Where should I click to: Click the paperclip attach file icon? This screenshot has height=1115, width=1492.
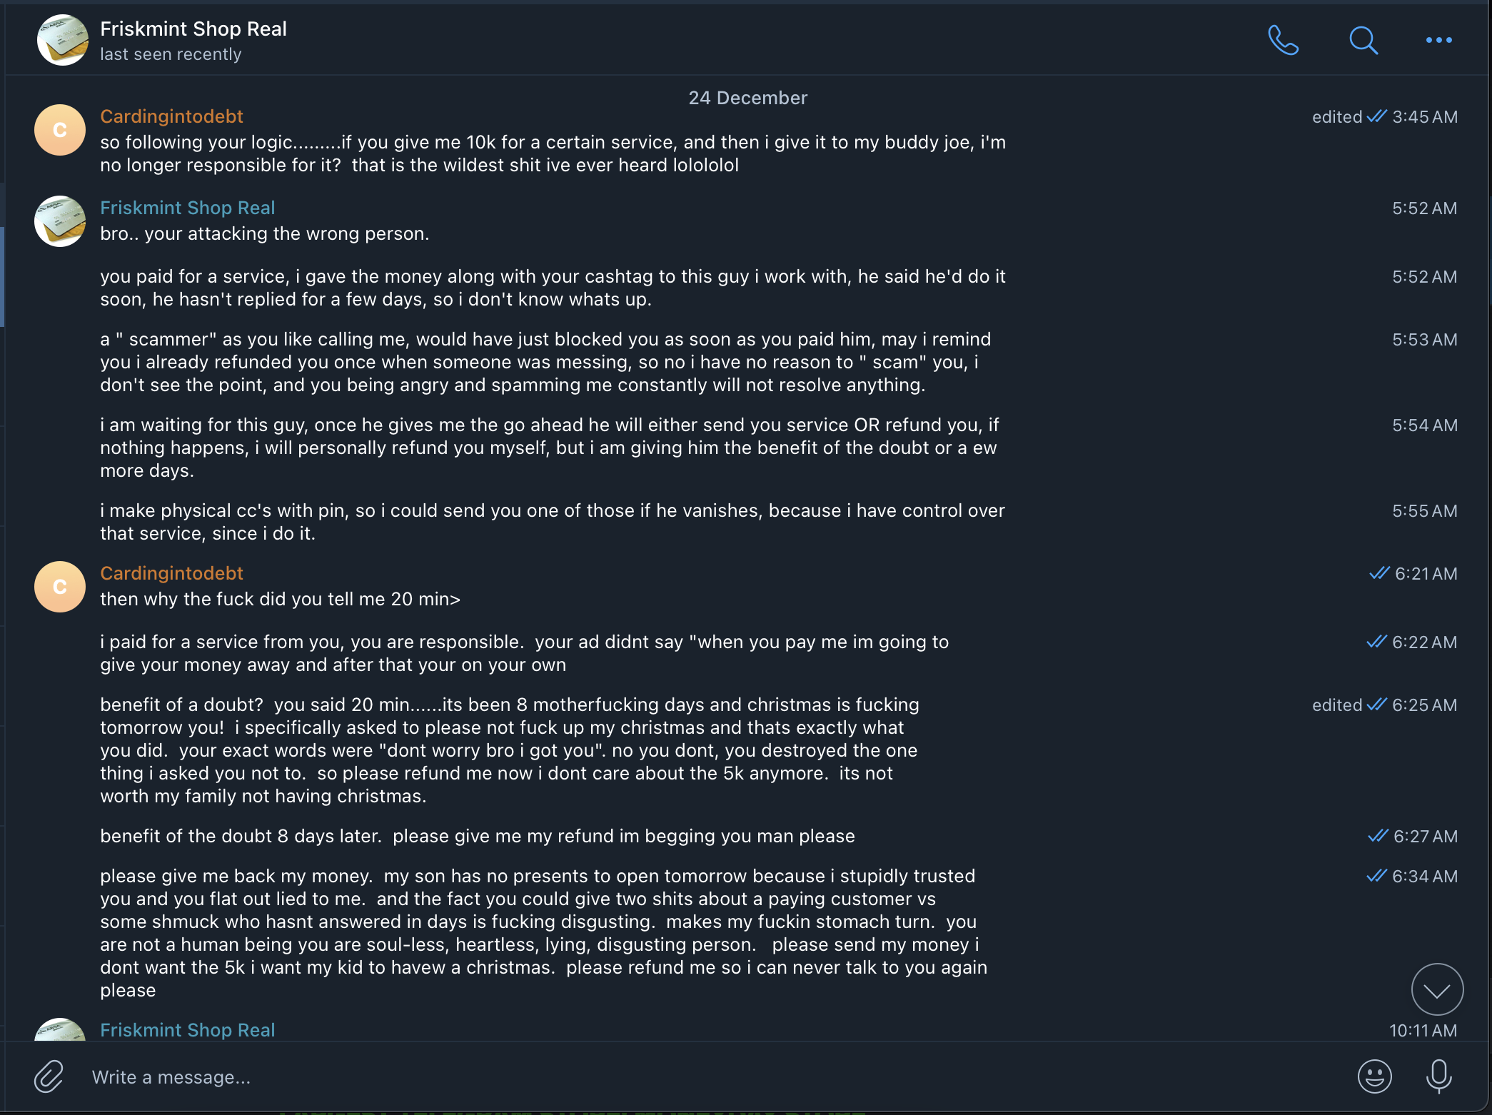tap(49, 1076)
